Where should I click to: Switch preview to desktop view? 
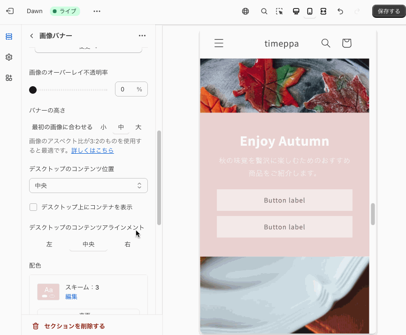pyautogui.click(x=296, y=11)
